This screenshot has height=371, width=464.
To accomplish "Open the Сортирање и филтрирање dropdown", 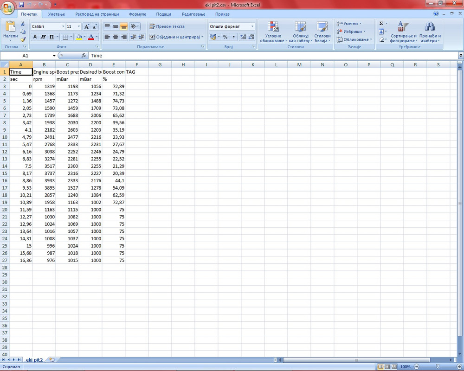I will tap(403, 32).
